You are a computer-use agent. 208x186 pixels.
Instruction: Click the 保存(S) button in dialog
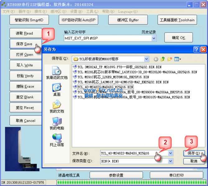pos(194,153)
